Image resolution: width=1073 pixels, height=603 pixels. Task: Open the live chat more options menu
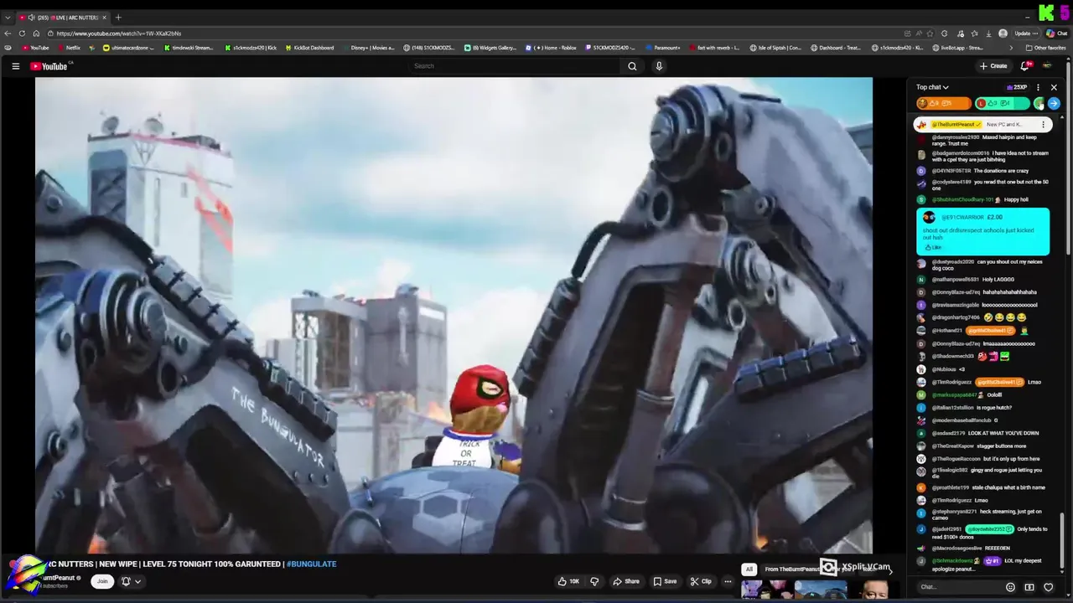[1038, 87]
